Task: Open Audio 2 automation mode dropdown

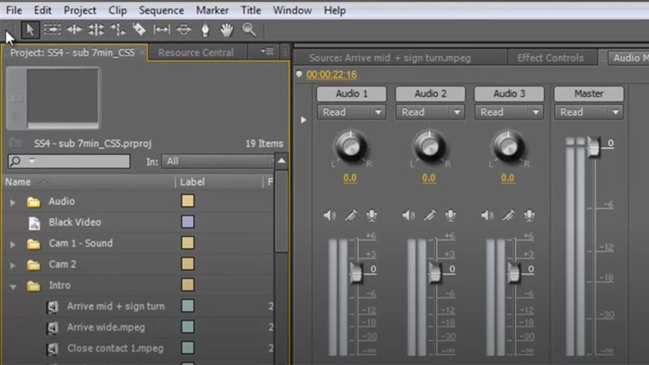Action: click(430, 112)
